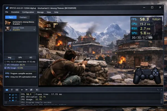Expand the tree row numbered 13
The image size is (167, 111).
(10, 95)
